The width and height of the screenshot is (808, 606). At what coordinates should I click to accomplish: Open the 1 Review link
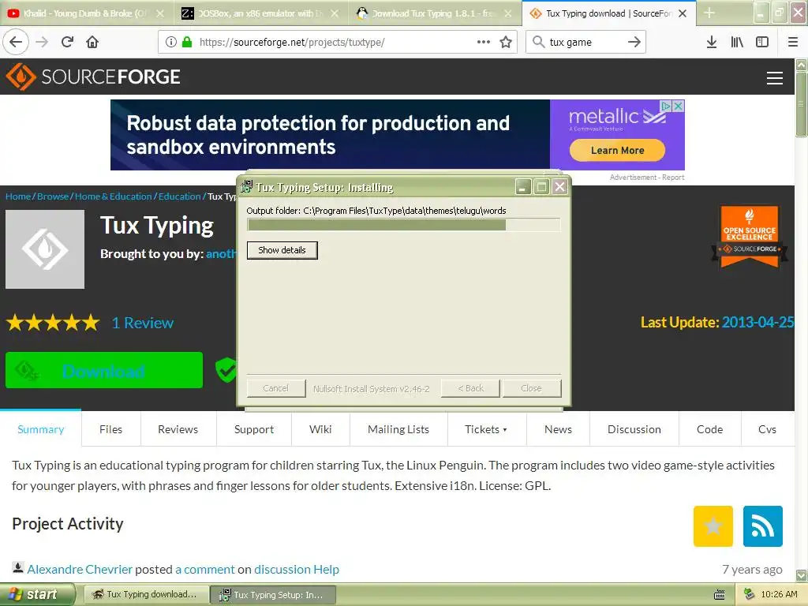click(x=143, y=323)
